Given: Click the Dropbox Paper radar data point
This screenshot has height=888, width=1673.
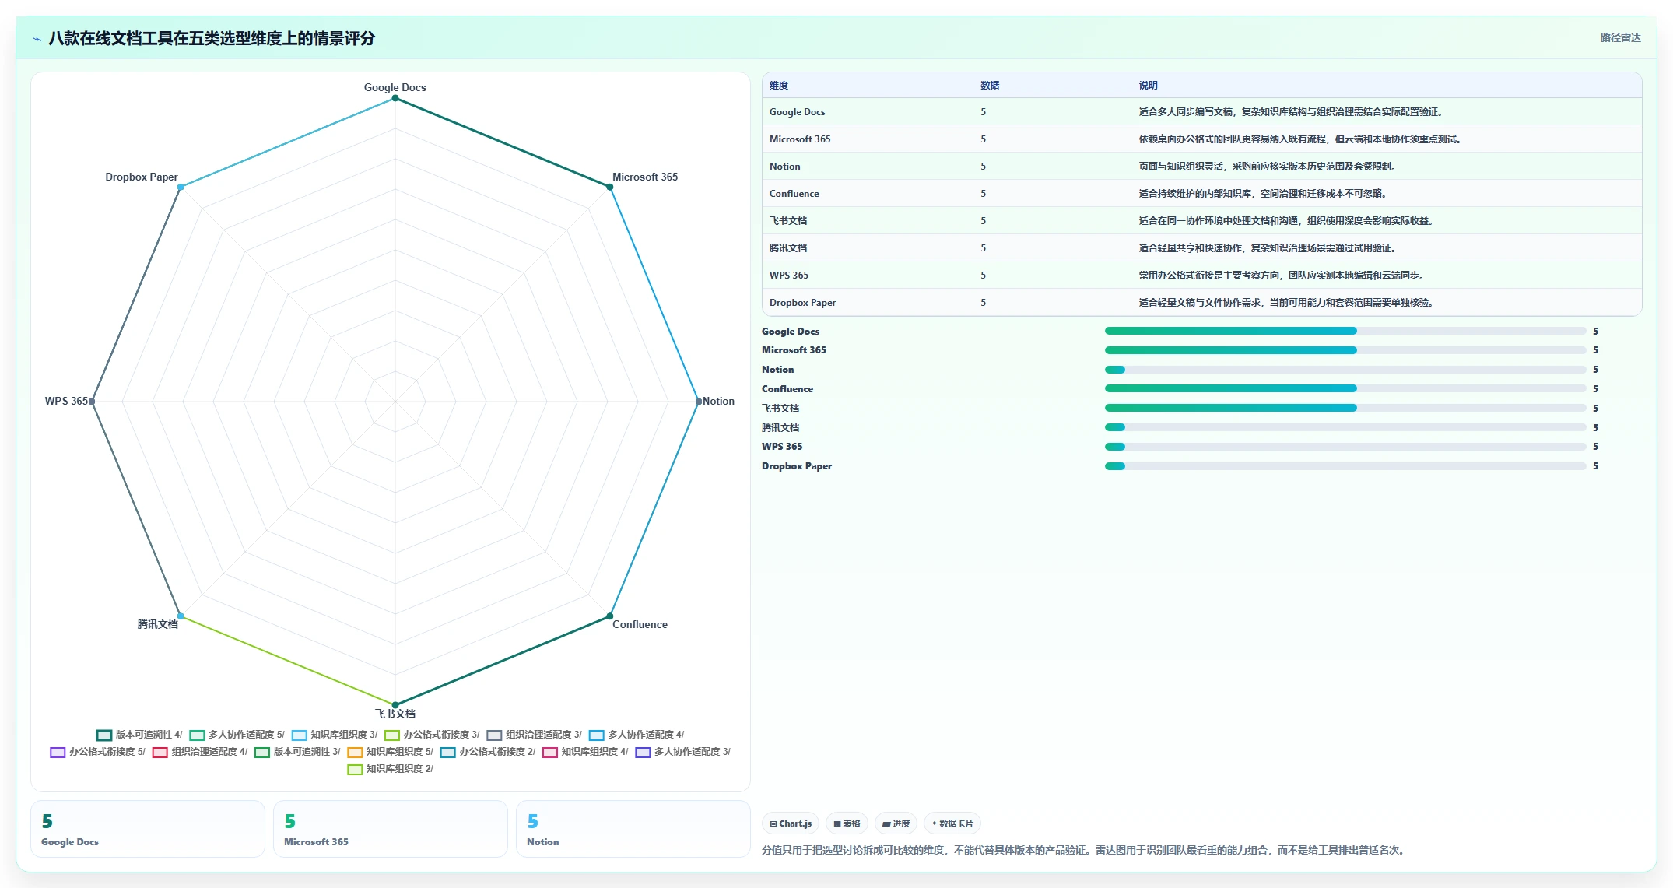Looking at the screenshot, I should pyautogui.click(x=181, y=187).
